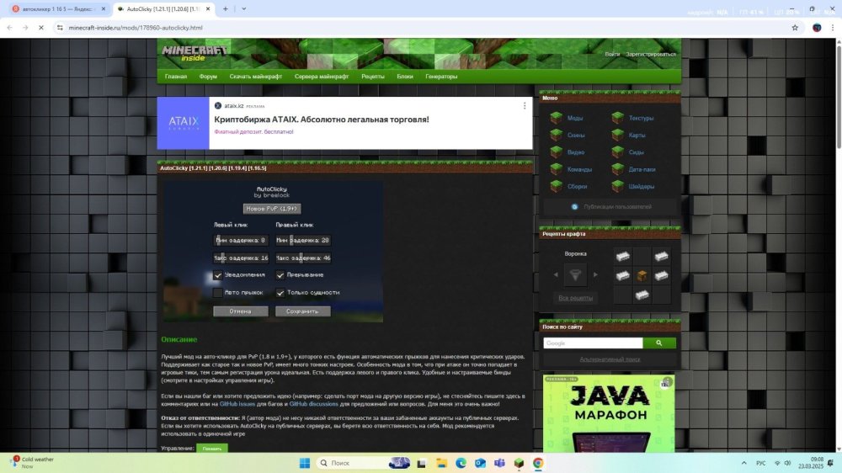The width and height of the screenshot is (842, 473).
Task: Click the Воронка hopper item icon
Action: (575, 275)
